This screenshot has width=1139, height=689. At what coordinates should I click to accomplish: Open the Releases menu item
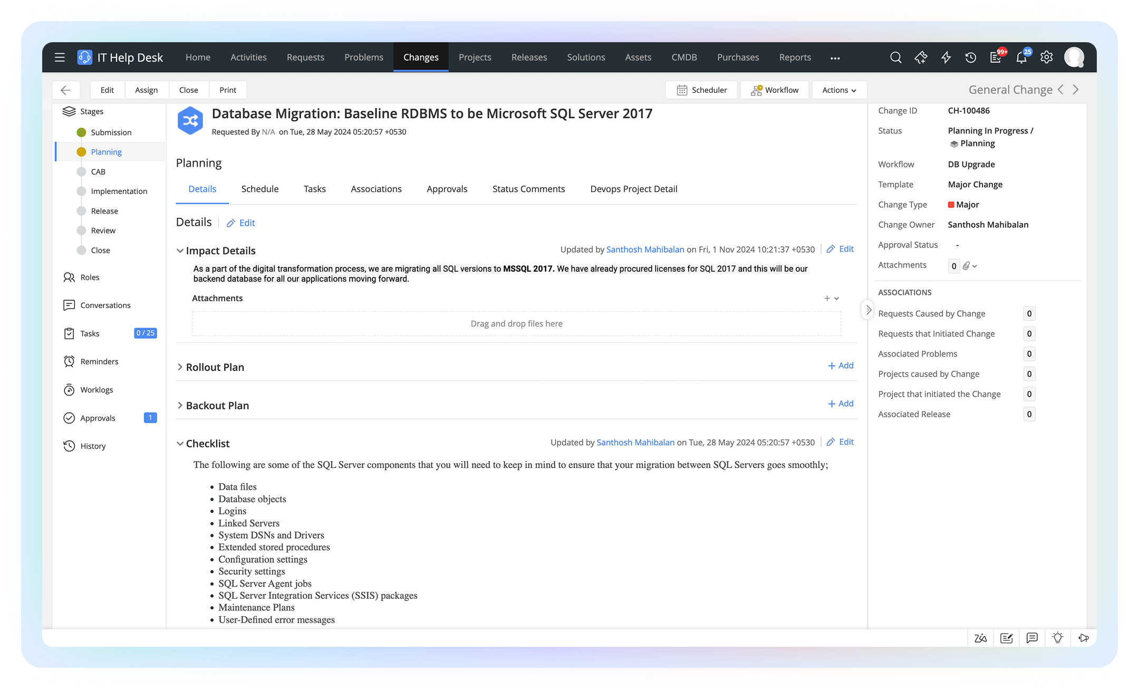(529, 58)
